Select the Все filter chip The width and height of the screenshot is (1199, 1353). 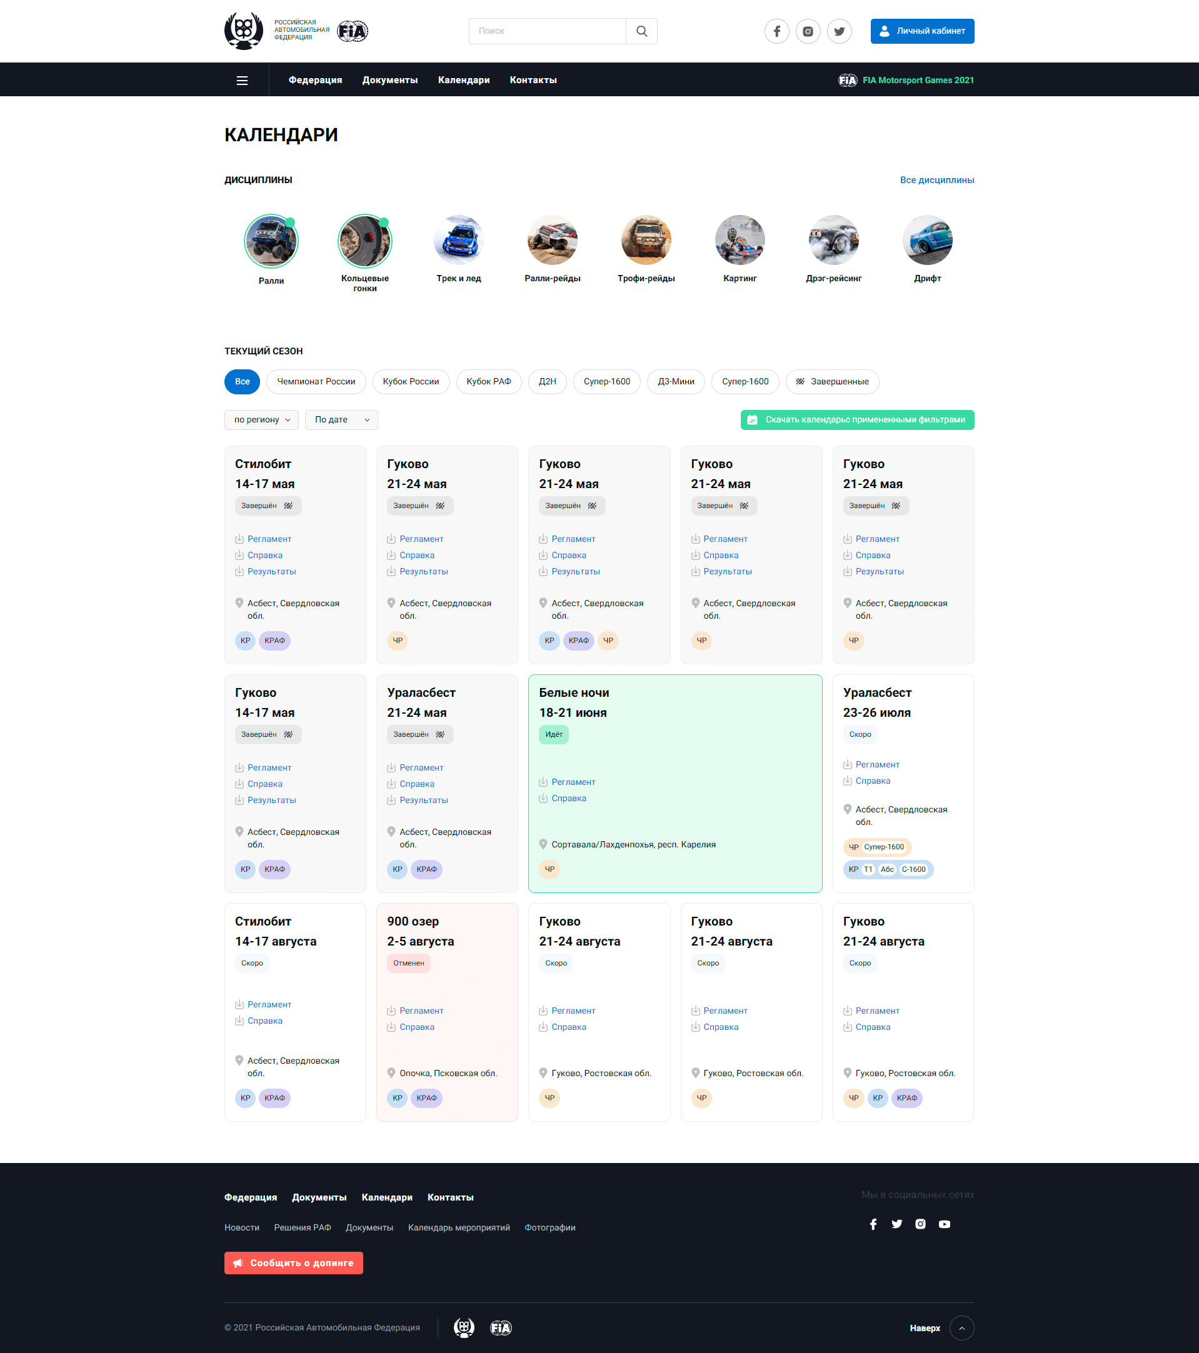click(243, 381)
